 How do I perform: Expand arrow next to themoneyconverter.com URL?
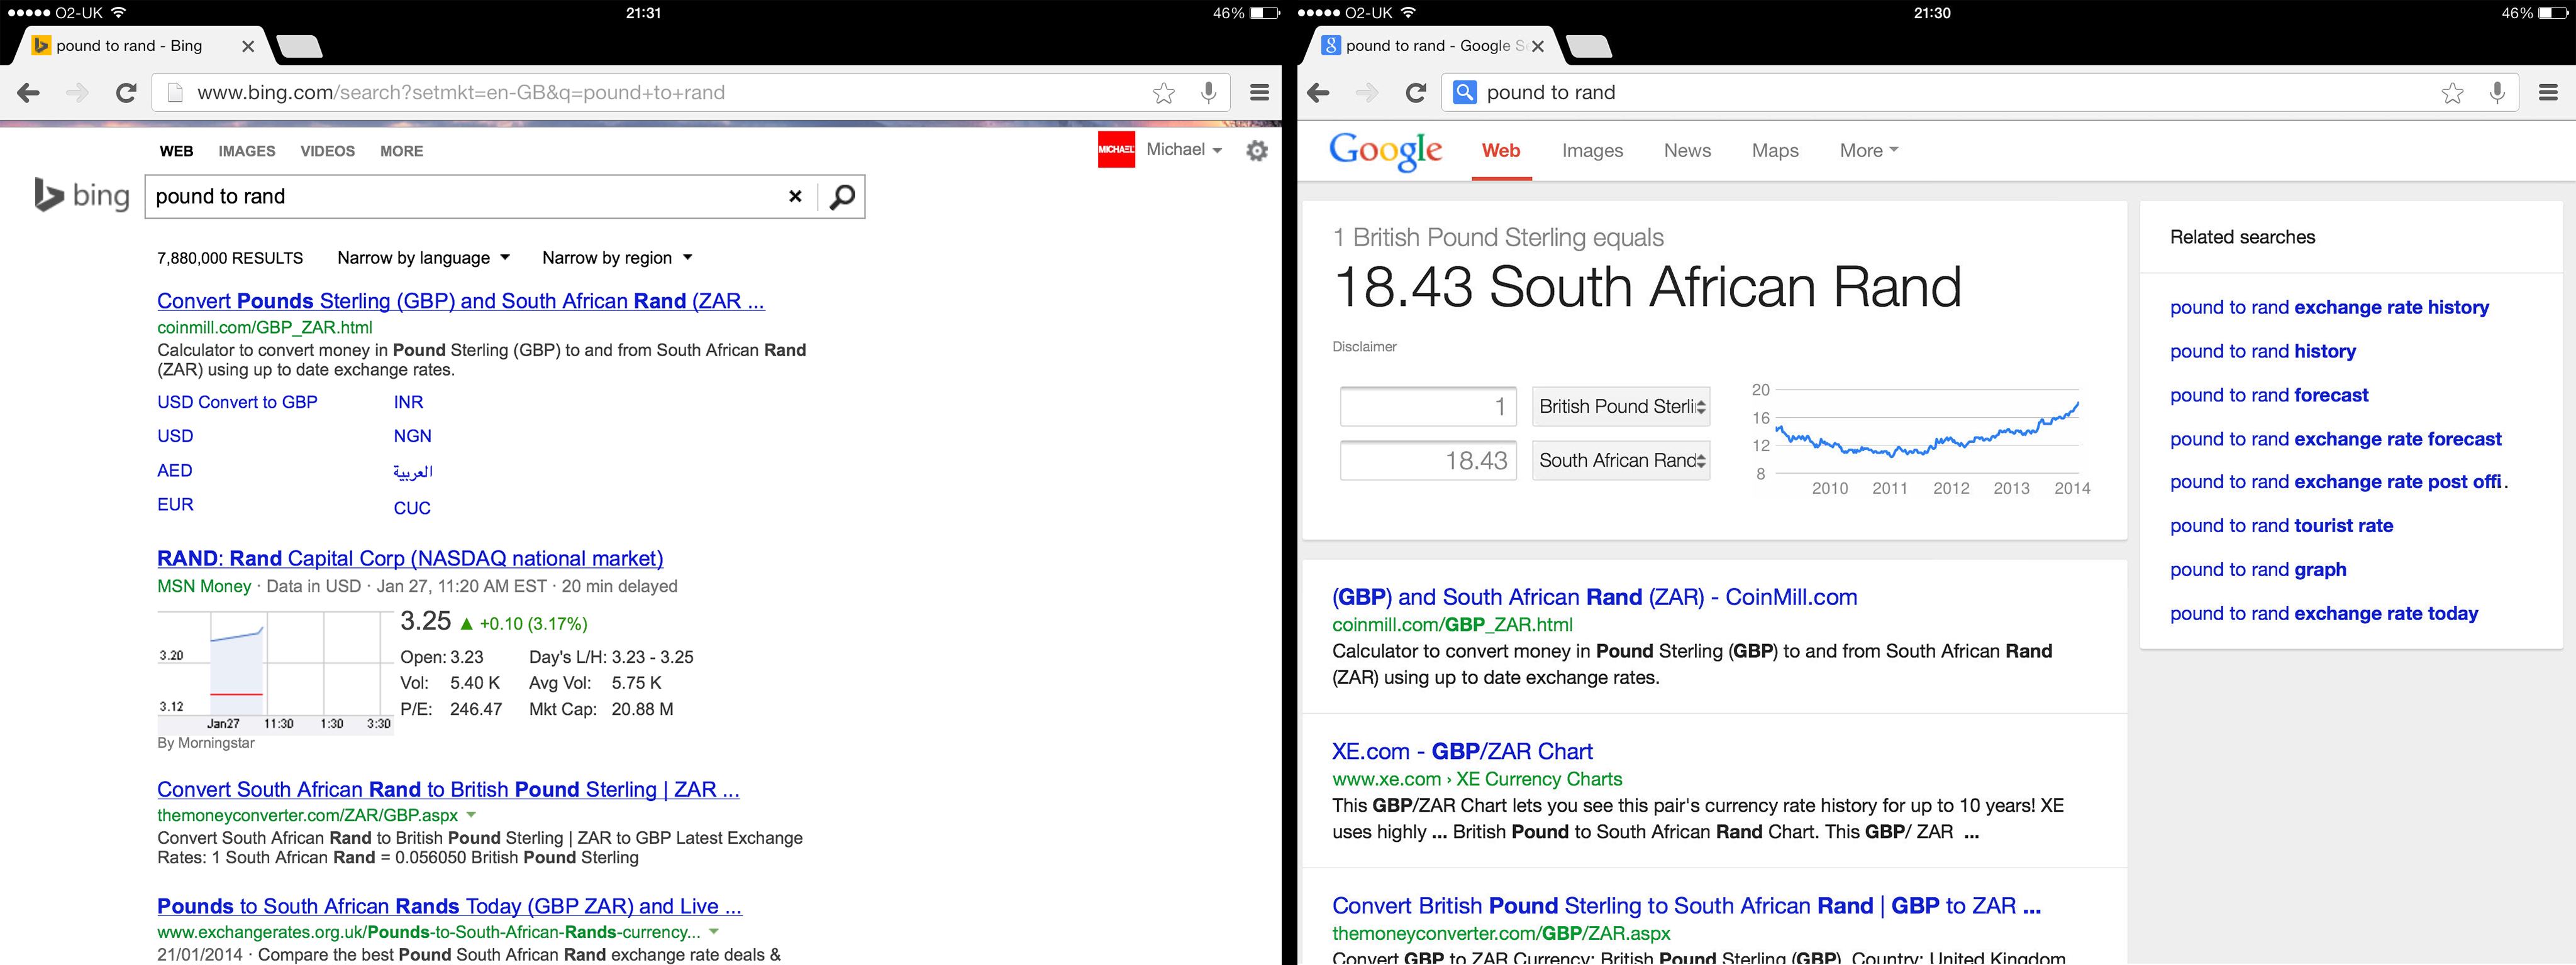pyautogui.click(x=471, y=814)
